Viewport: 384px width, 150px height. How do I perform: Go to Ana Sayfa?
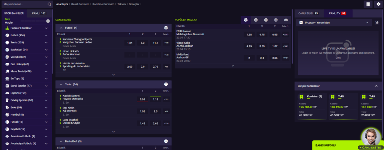click(x=62, y=4)
